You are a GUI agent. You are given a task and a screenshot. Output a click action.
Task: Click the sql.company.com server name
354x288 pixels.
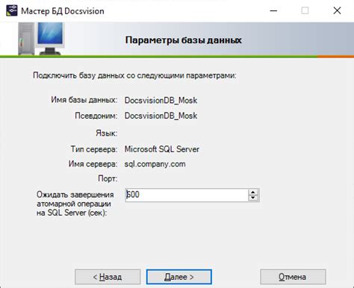[x=155, y=164]
